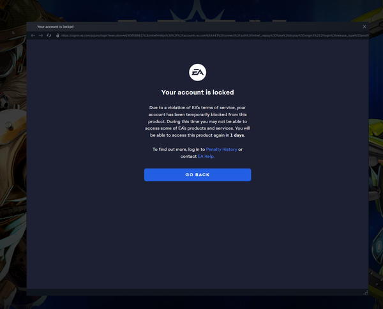Click the browser back arrow icon
Screen dimensions: 383x309
(x=33, y=35)
